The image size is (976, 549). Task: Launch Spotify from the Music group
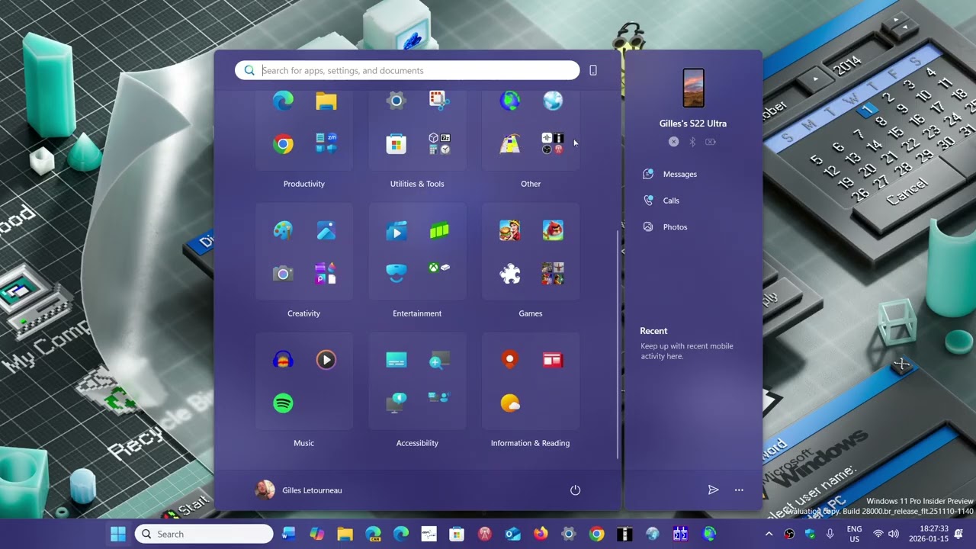point(283,403)
